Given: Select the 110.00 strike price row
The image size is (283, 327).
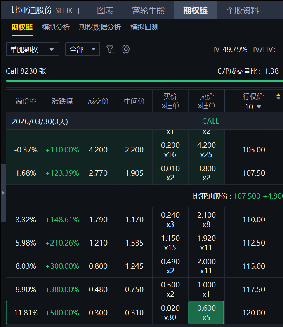Looking at the screenshot, I should [x=253, y=220].
